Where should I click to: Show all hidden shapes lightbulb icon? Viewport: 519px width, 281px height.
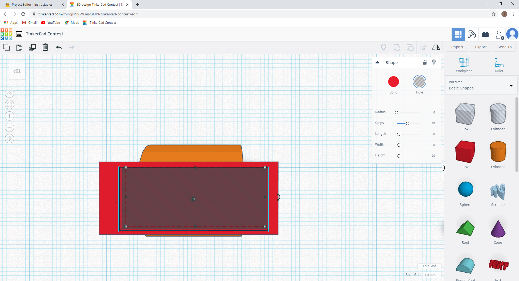pos(383,48)
